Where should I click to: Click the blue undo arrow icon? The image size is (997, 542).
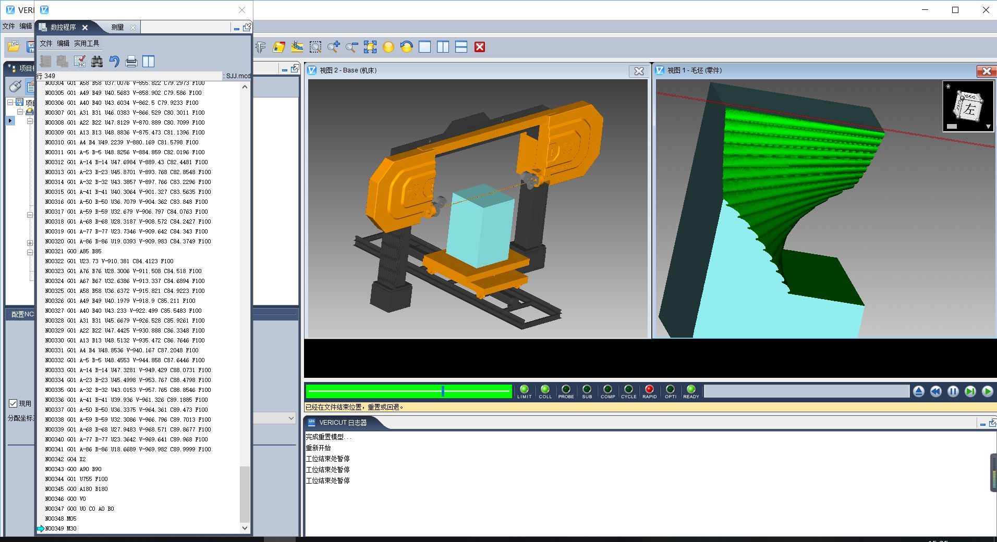click(x=114, y=61)
